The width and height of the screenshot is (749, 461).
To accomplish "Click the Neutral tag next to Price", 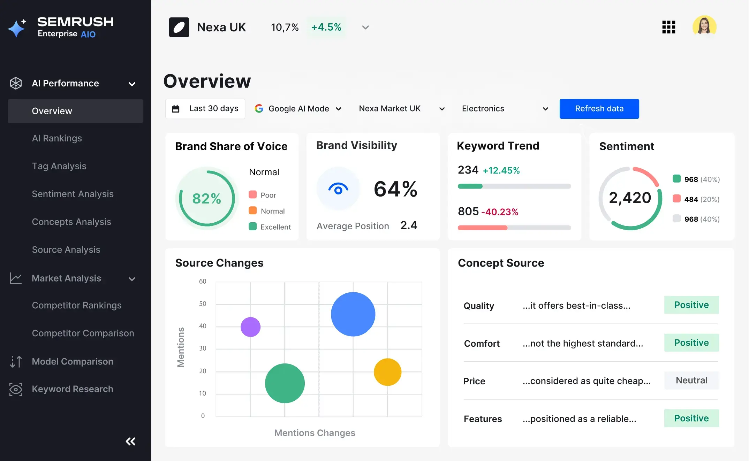I will (691, 380).
